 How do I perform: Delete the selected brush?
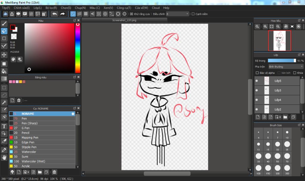(54, 172)
